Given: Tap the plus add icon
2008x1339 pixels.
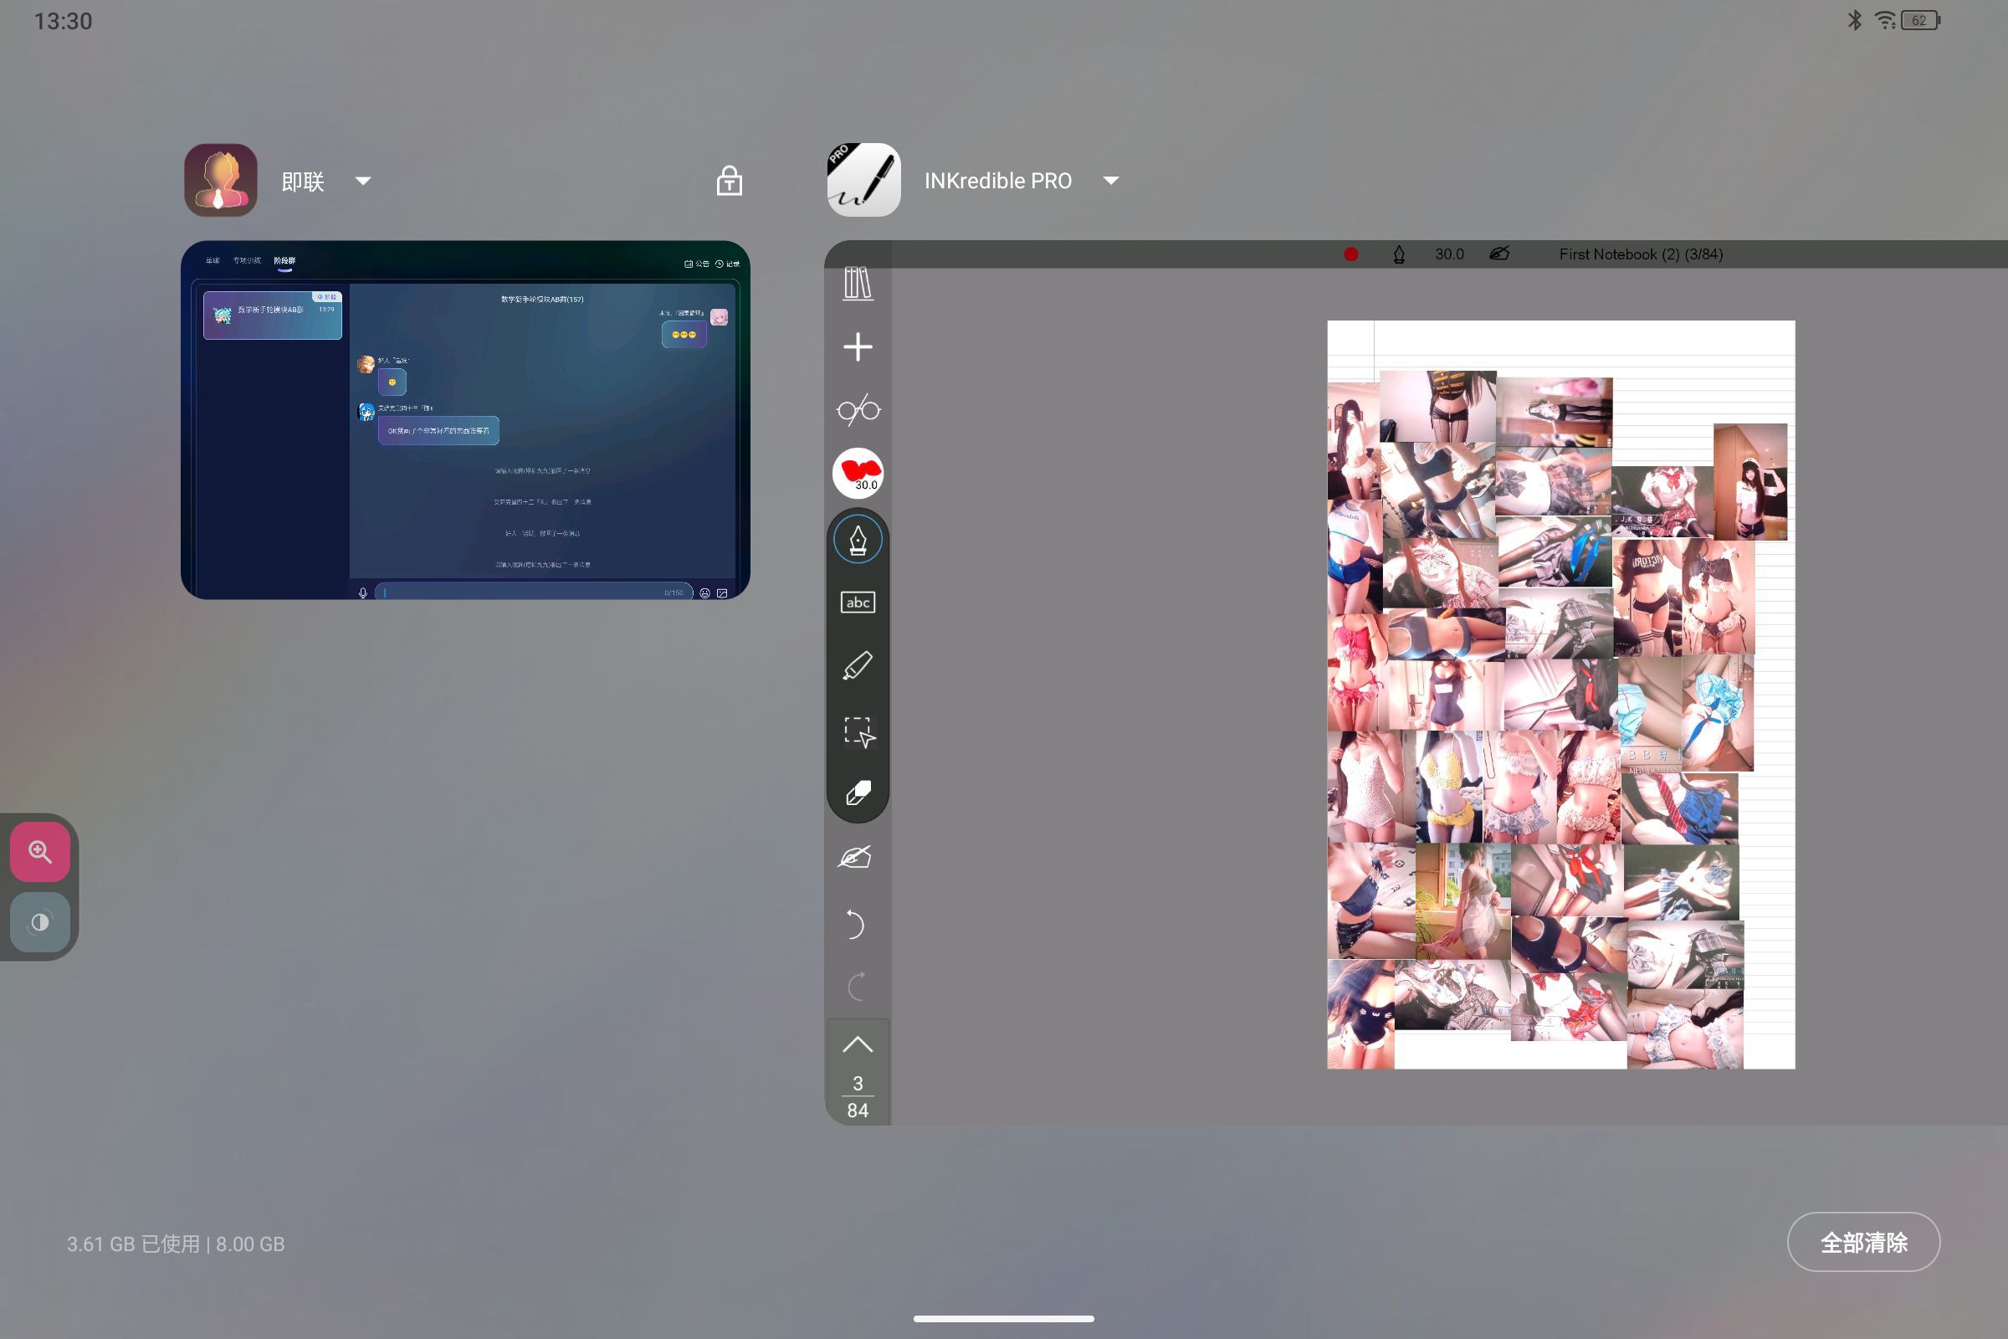Looking at the screenshot, I should [857, 346].
